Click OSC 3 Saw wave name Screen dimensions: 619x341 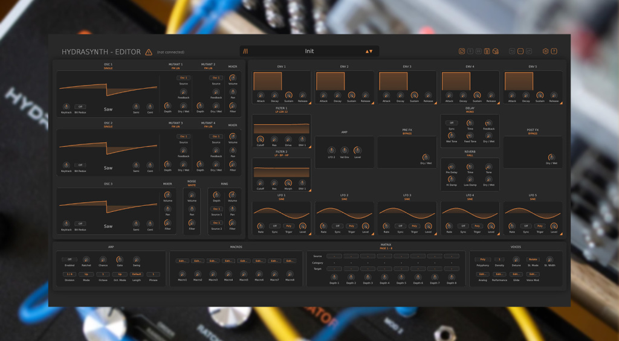108,226
